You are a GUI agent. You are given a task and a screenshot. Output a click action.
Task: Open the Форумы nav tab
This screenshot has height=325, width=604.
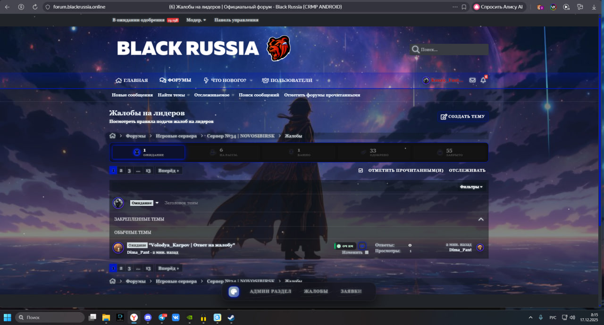(175, 80)
